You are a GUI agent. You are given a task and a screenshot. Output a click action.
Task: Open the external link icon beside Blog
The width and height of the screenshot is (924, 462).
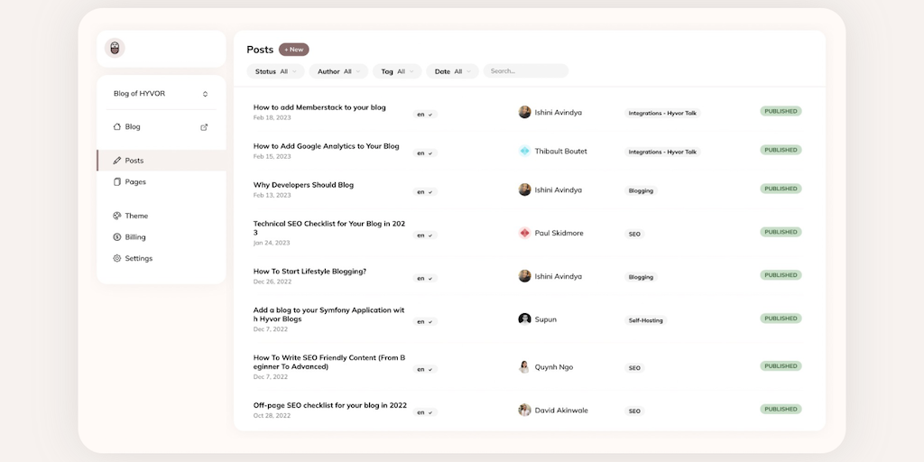click(204, 127)
